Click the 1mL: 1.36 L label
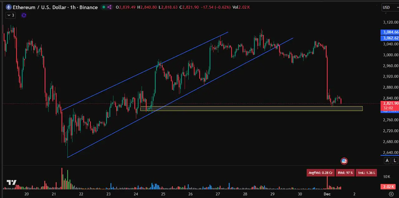 click(x=366, y=173)
